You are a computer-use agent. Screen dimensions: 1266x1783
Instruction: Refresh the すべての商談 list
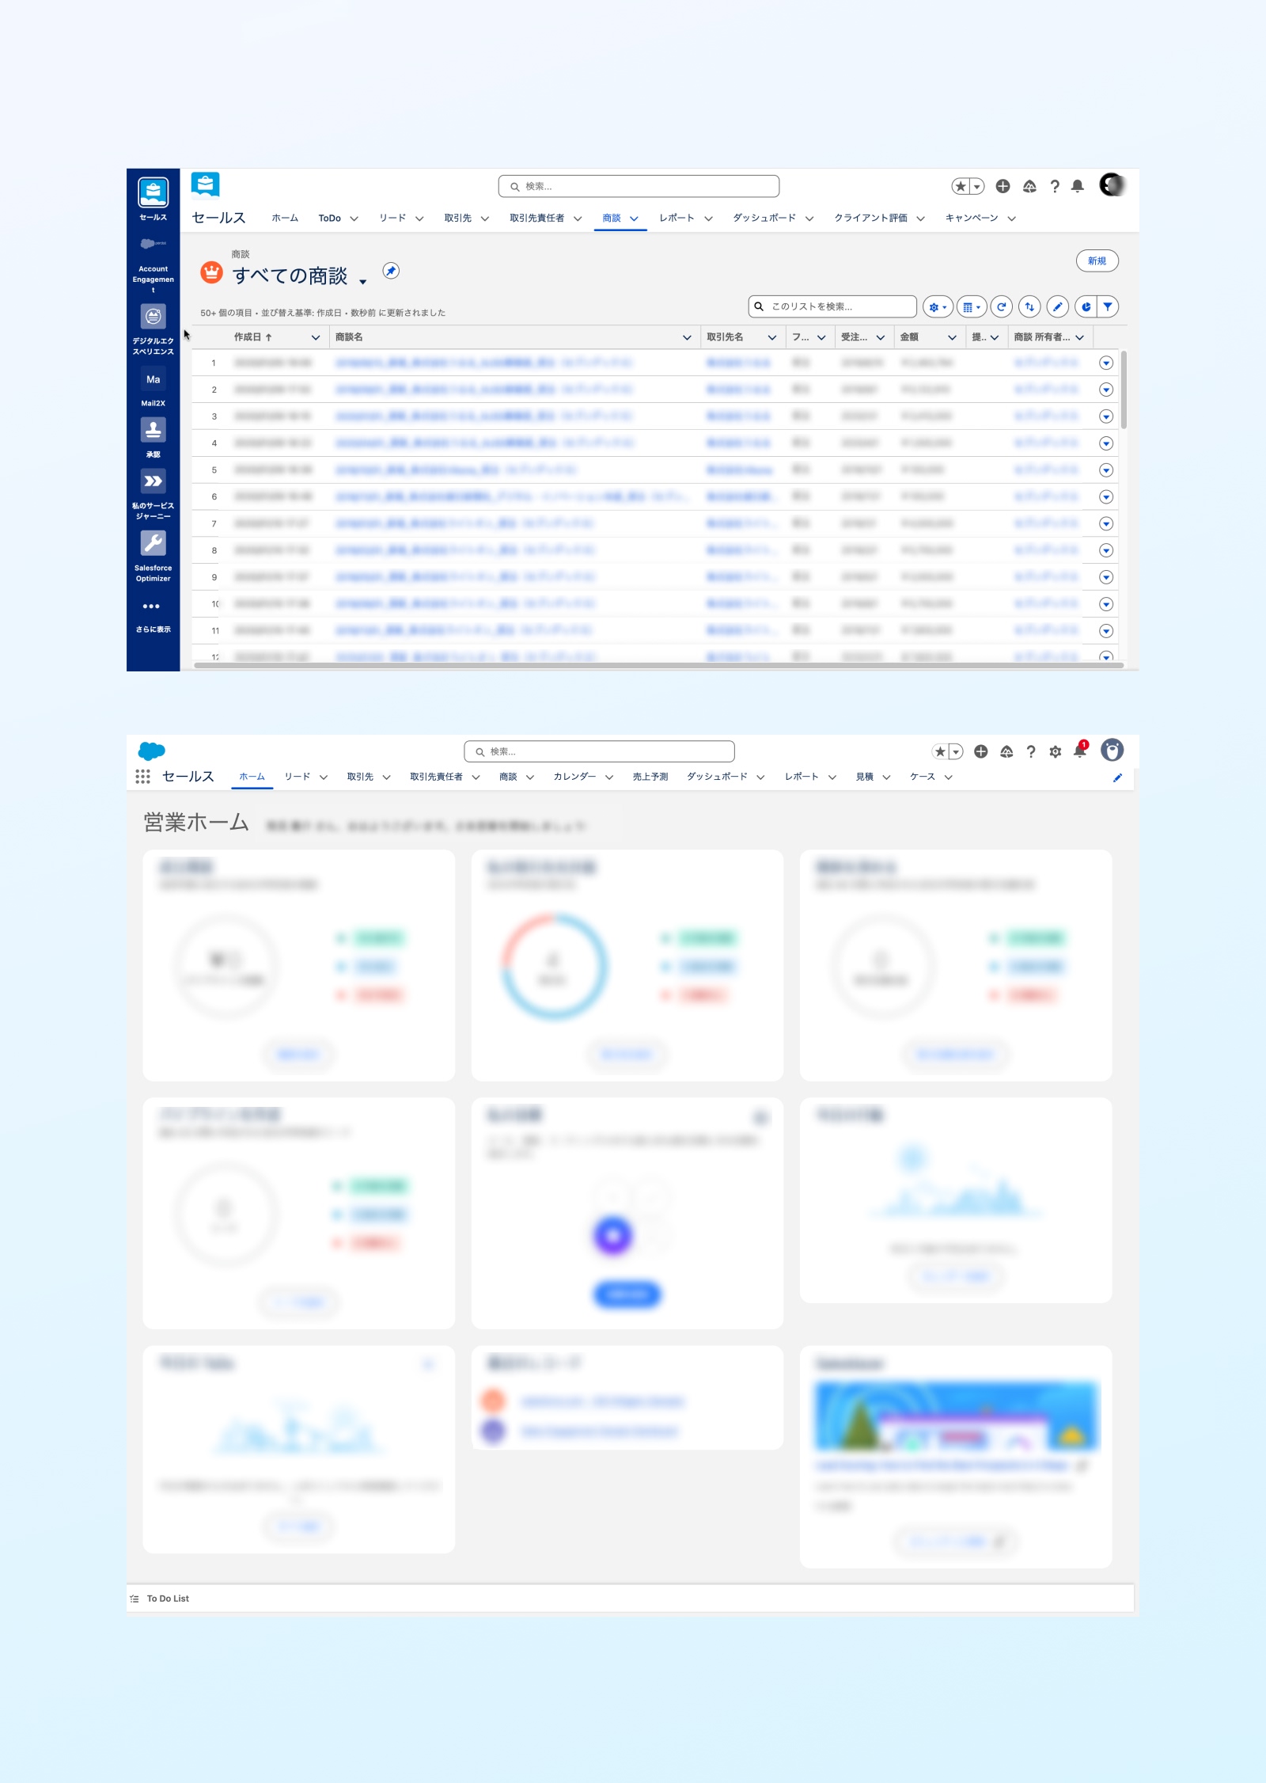point(1002,307)
